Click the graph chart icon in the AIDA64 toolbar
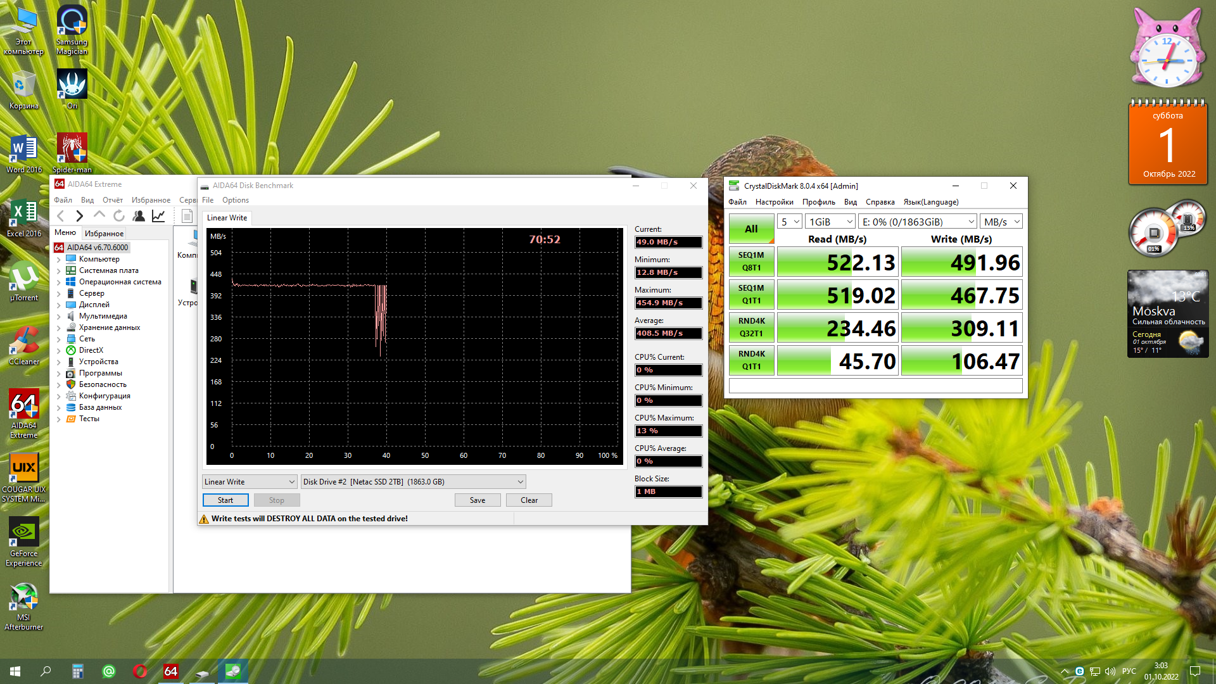Screen dimensions: 1216x684 (158, 217)
